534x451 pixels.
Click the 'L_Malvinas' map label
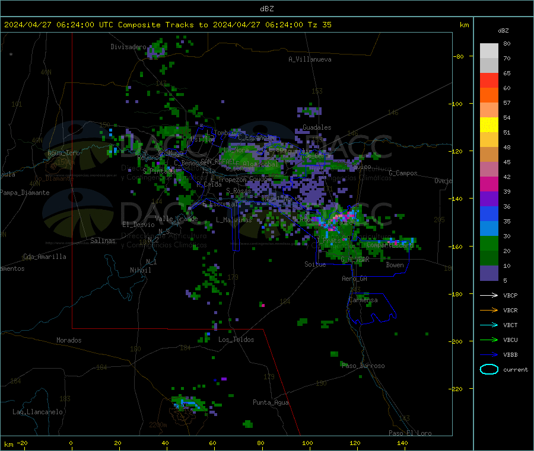234,220
